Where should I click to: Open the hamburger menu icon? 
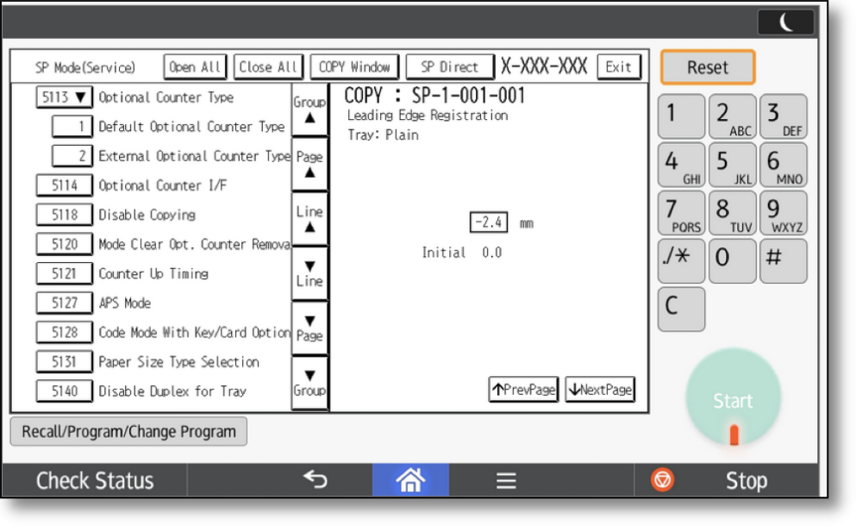click(x=506, y=480)
